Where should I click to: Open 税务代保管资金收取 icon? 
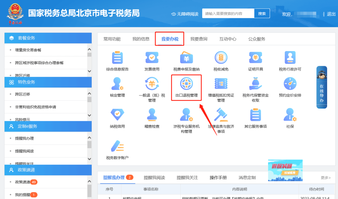pyautogui.click(x=255, y=84)
